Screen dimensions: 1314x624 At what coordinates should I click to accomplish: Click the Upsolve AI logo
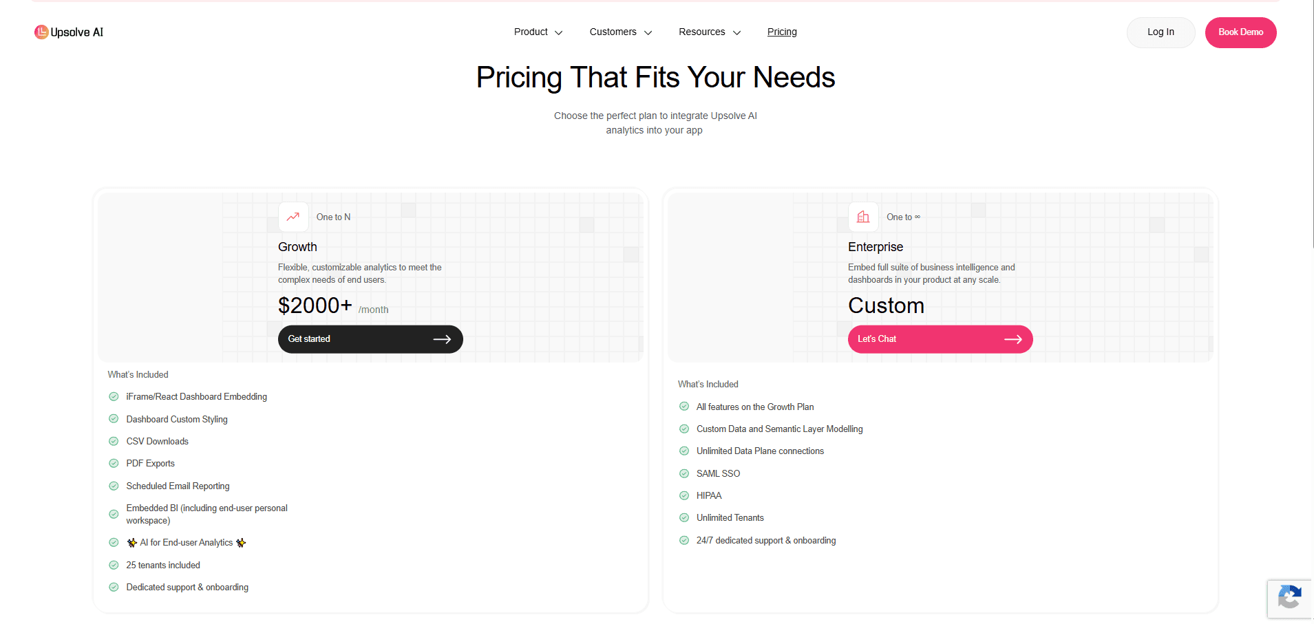(x=68, y=32)
